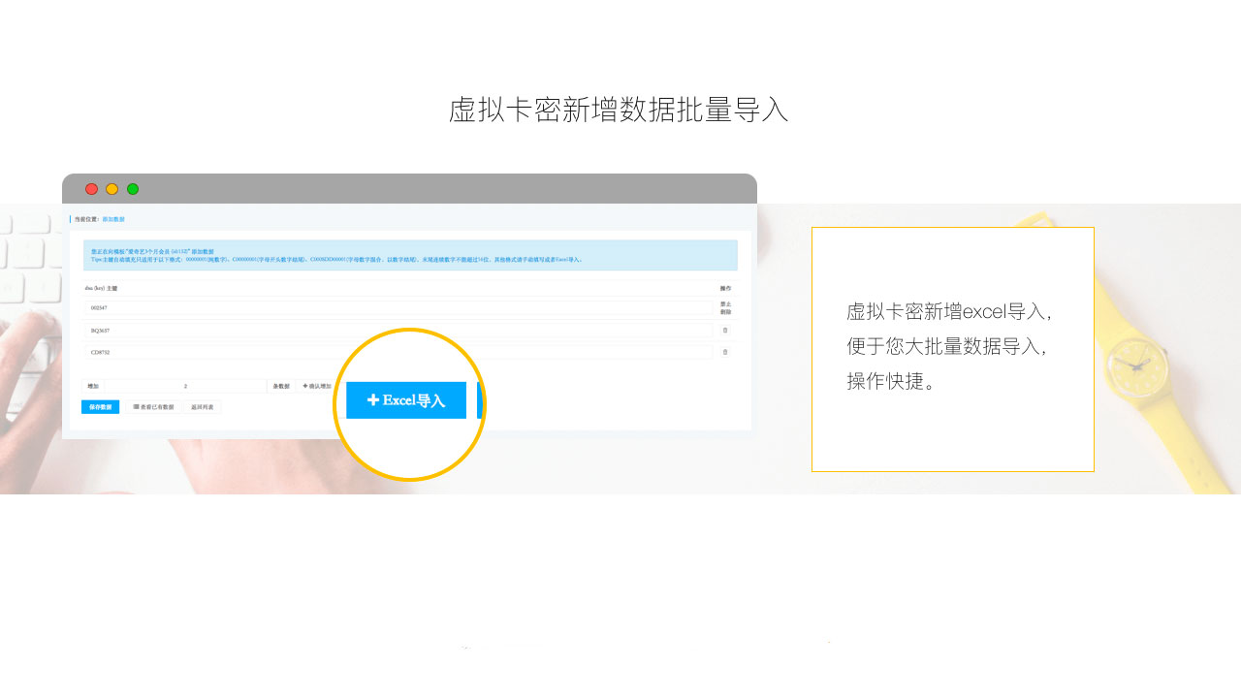This screenshot has height=698, width=1241.
Task: Click the 确认增加 button
Action: [317, 386]
